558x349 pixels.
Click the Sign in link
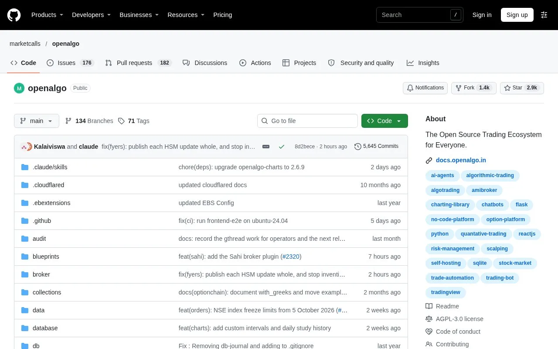point(482,15)
